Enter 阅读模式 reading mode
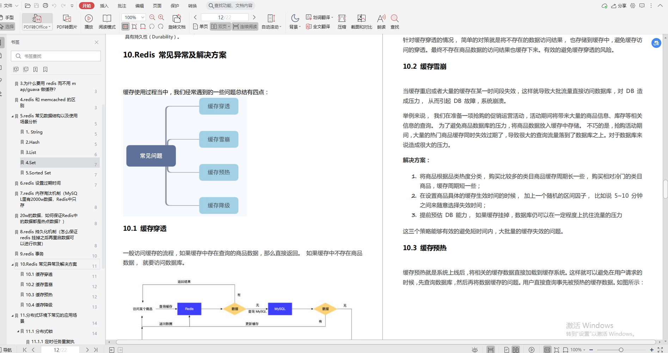 (x=107, y=21)
